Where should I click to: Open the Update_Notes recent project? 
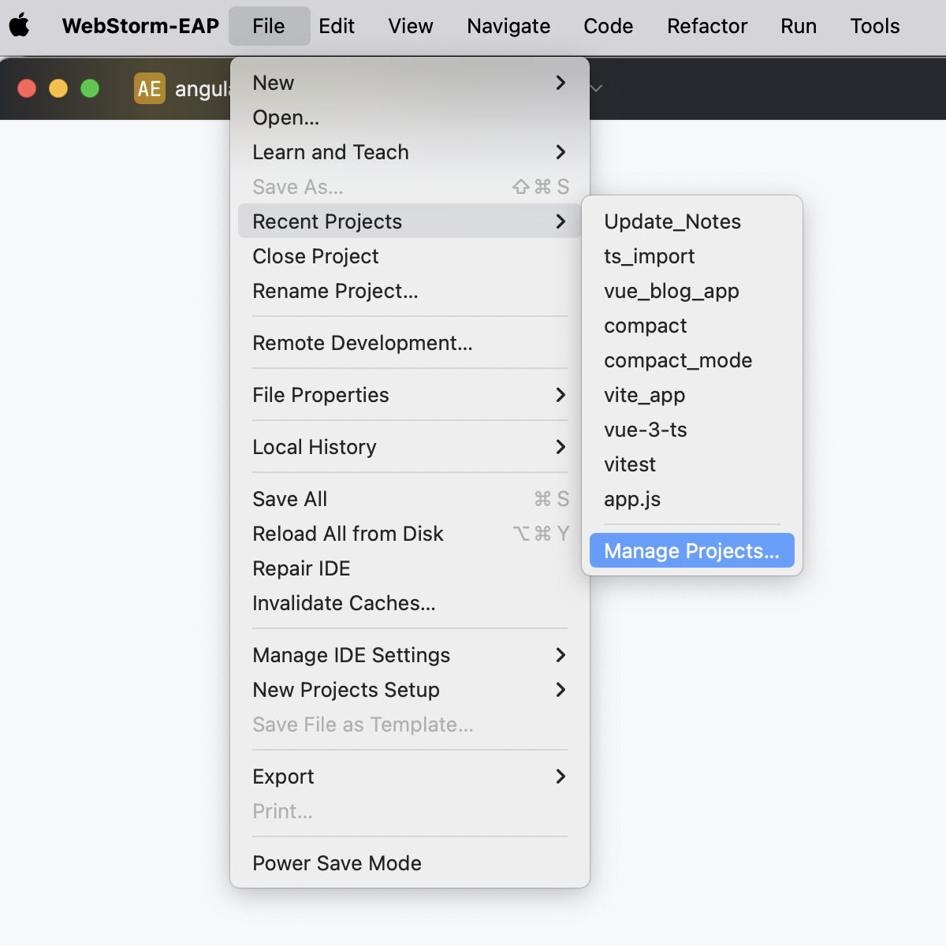coord(672,222)
